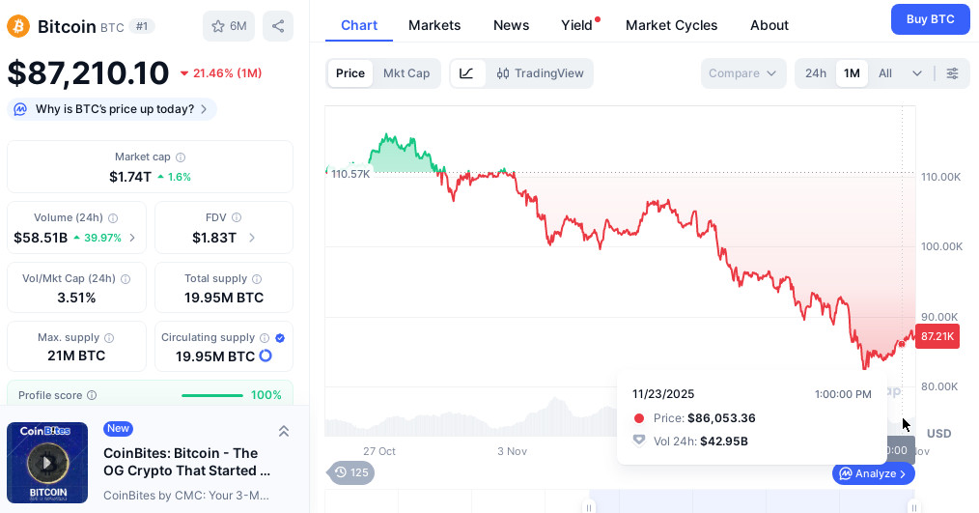Click the circulating supply verified badge

click(x=280, y=338)
